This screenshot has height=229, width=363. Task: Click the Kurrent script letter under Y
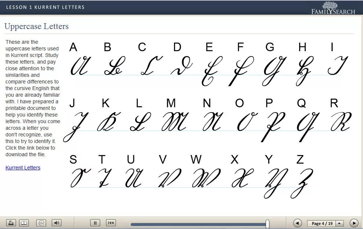point(276,183)
